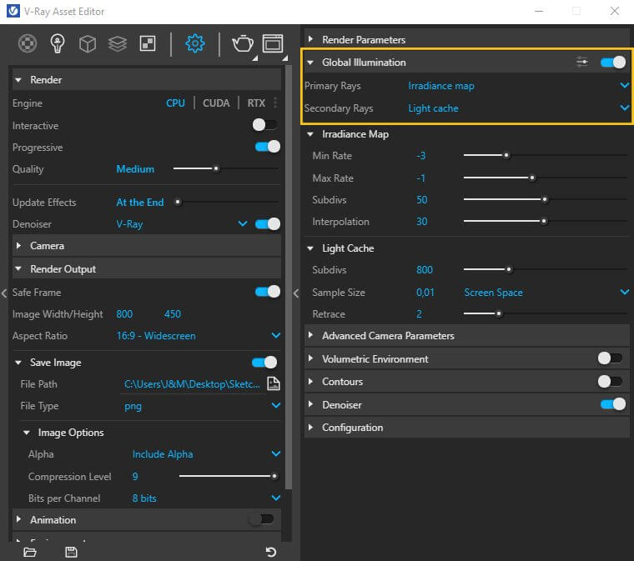634x561 pixels.
Task: Disable the Progressive toggle
Action: coord(267,147)
